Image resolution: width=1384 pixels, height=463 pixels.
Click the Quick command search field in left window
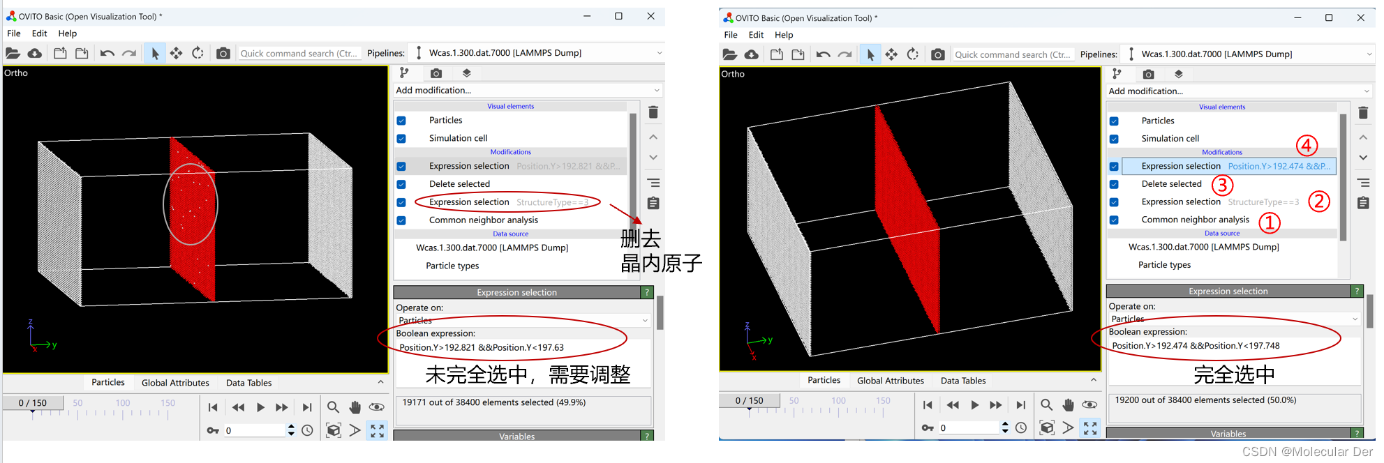click(299, 53)
